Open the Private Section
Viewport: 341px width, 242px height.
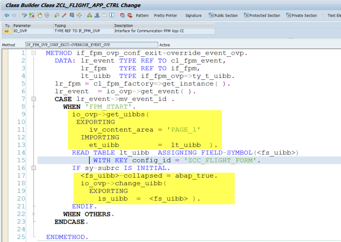coord(301,15)
